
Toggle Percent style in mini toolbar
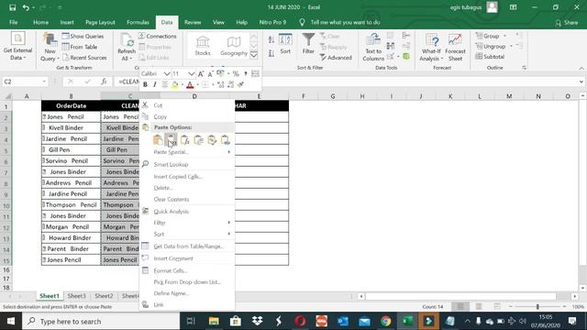coord(236,73)
